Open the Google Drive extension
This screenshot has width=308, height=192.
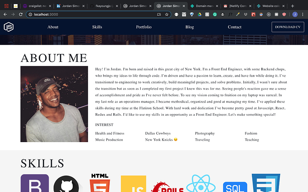click(200, 14)
